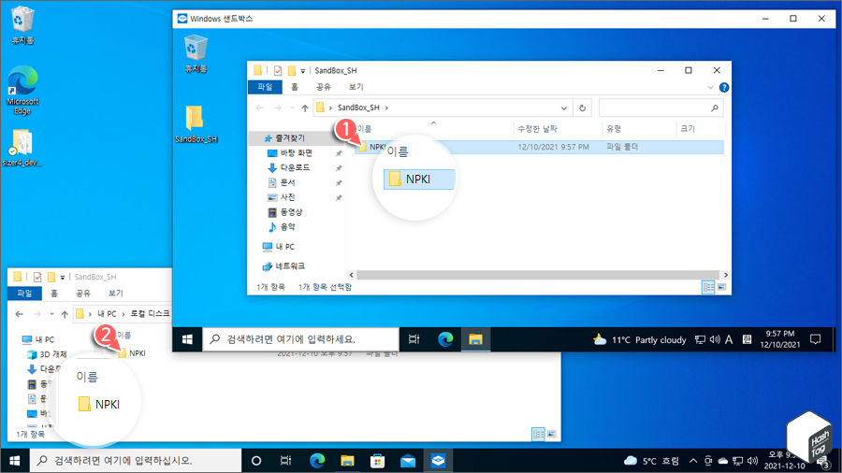Click the sandbox Start button

187,339
